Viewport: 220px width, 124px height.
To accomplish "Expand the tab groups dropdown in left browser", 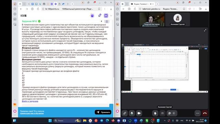I will click(24, 4).
